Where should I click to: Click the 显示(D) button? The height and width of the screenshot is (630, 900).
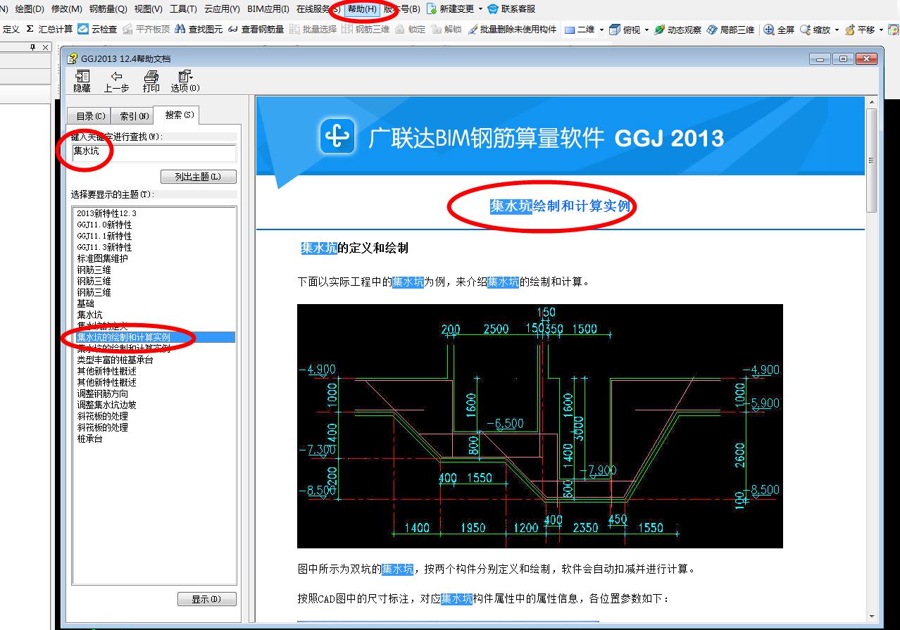(206, 599)
